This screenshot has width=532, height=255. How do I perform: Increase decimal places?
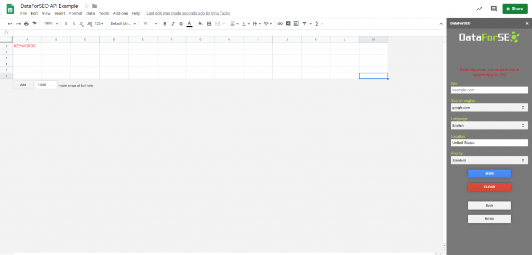click(x=89, y=24)
